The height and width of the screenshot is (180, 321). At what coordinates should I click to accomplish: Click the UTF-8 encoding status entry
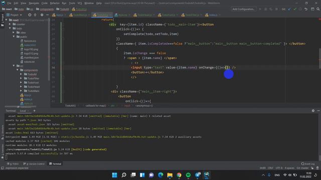[x=279, y=168]
